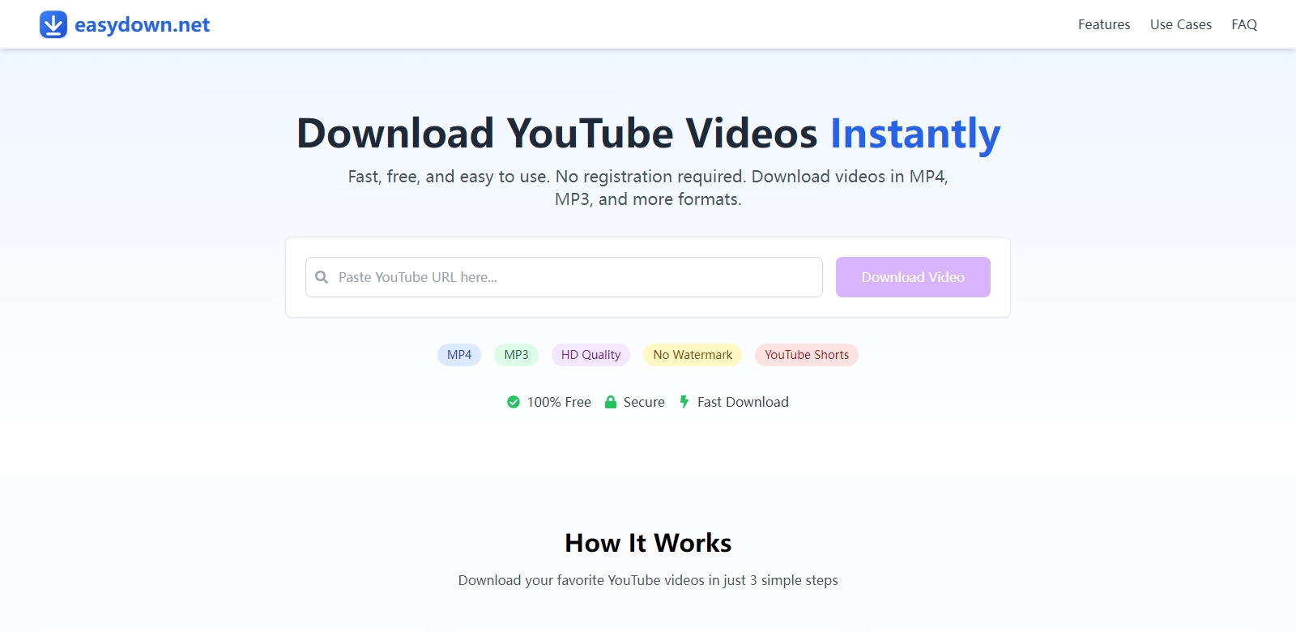
Task: Click the easydown download arrow logo icon
Action: (x=53, y=25)
